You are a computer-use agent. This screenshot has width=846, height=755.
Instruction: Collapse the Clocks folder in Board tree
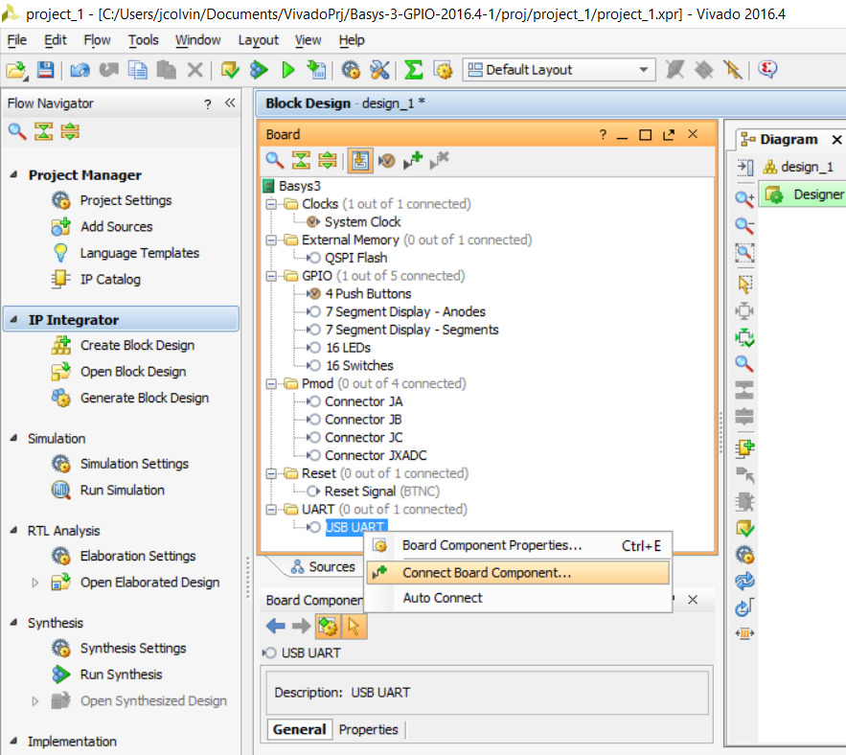point(271,204)
